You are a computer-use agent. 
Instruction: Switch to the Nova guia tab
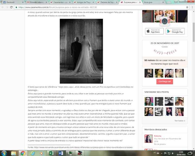point(154,2)
